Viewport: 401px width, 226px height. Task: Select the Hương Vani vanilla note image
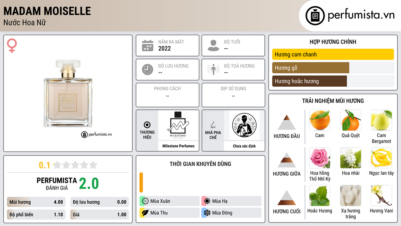coord(381,195)
